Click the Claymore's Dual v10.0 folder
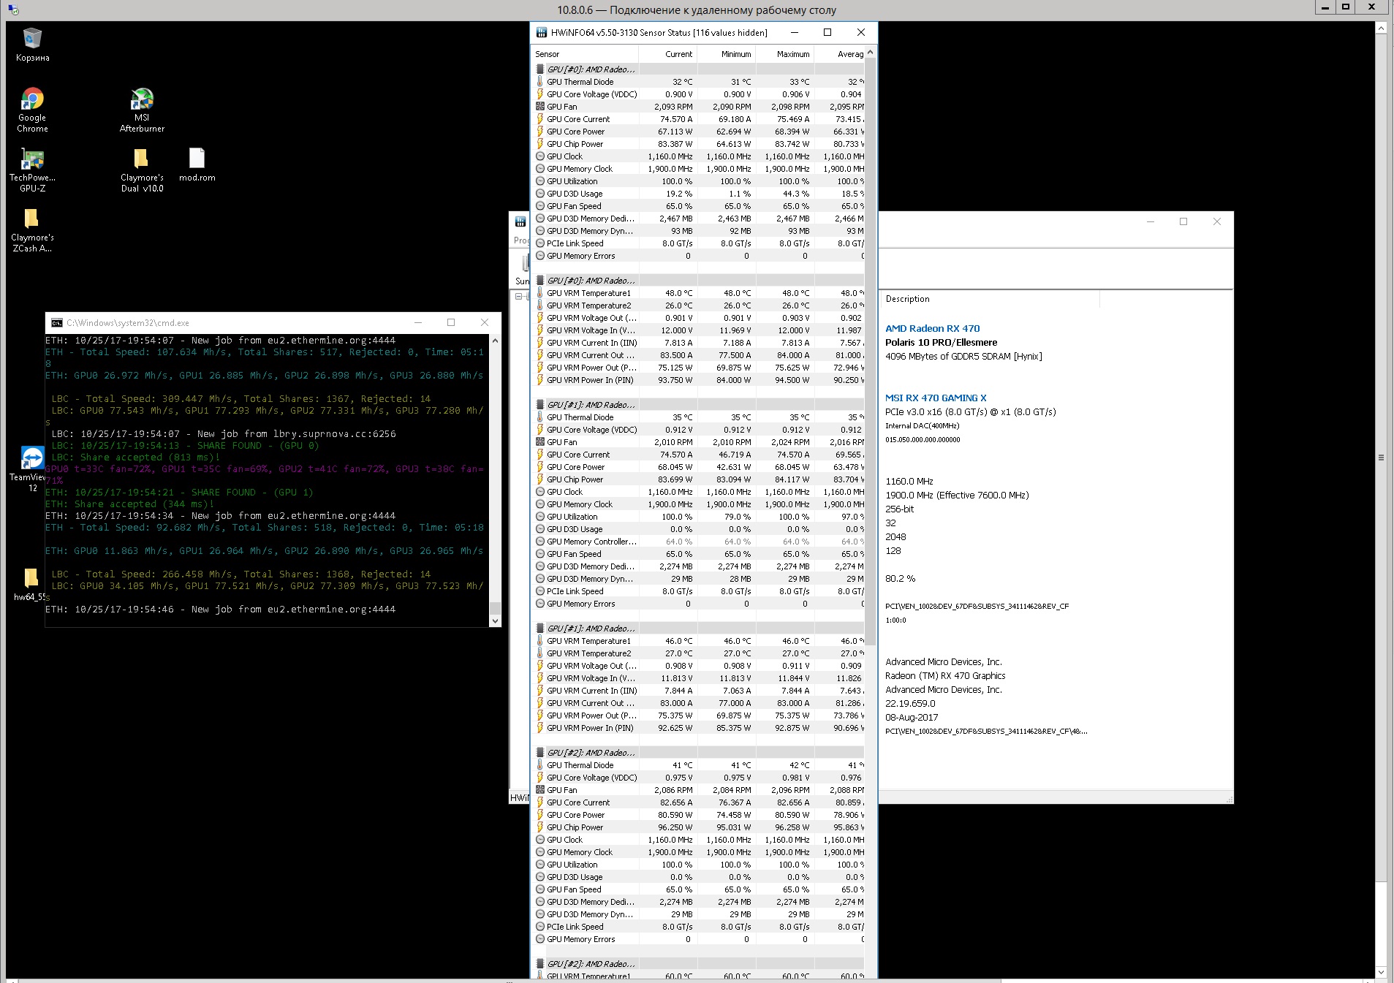 141,159
